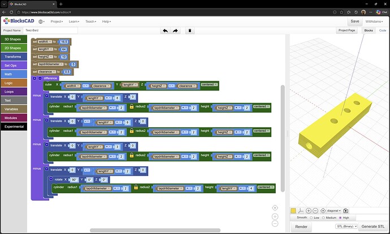
Task: Open the Transforms category
Action: pyautogui.click(x=14, y=57)
